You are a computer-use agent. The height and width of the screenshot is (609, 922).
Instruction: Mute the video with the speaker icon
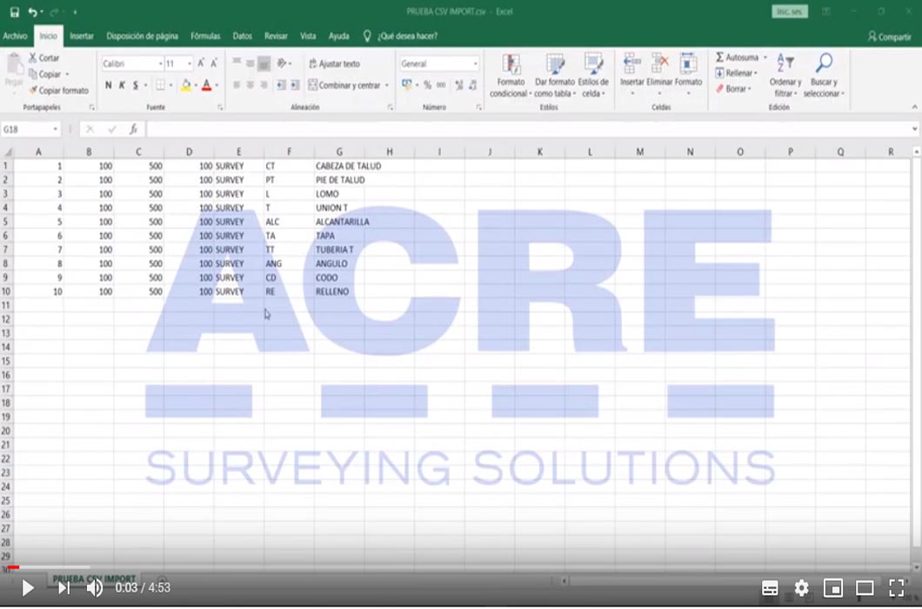pos(94,587)
